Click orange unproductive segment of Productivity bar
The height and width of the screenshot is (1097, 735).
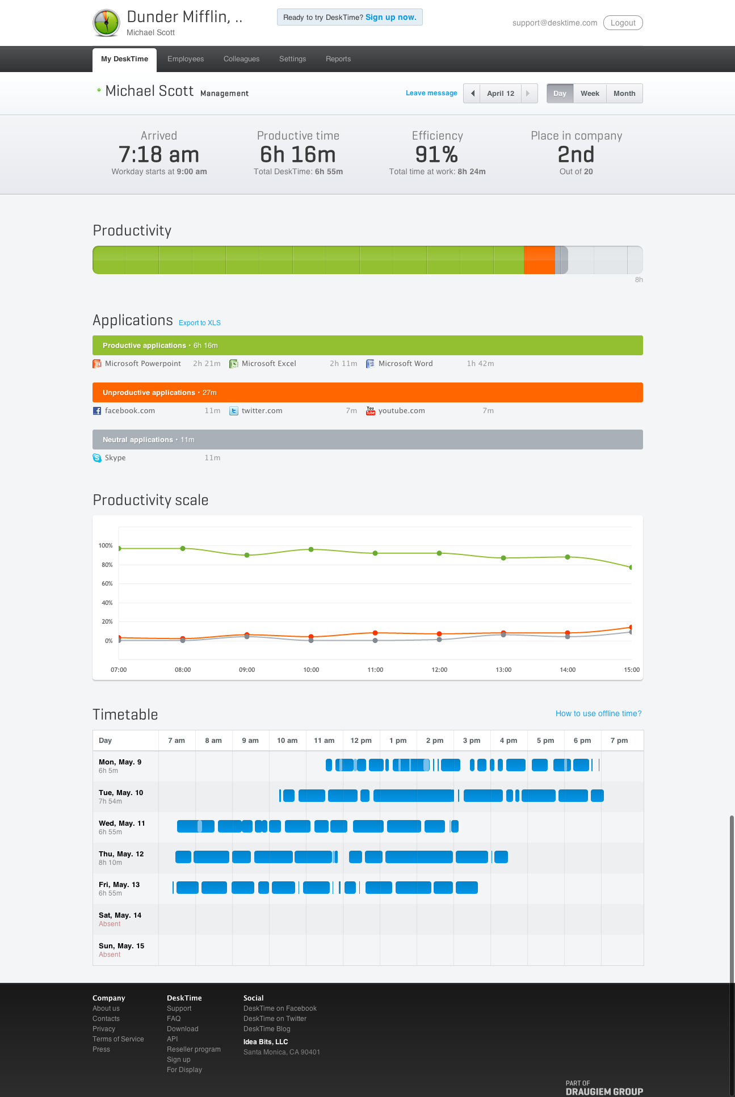click(x=539, y=260)
